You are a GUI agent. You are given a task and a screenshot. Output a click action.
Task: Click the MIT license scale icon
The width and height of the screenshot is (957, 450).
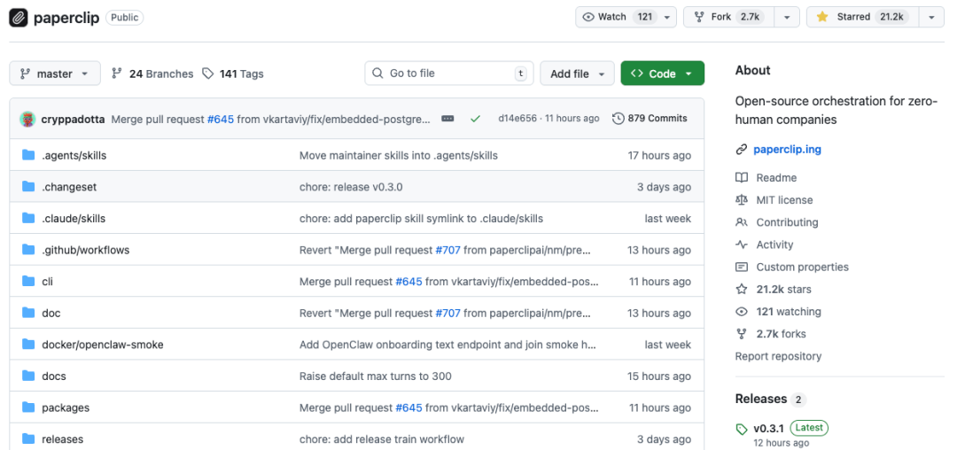pyautogui.click(x=742, y=200)
